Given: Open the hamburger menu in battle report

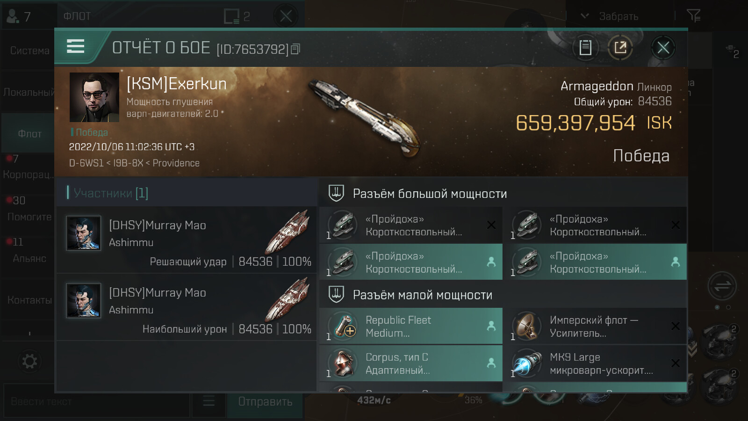Looking at the screenshot, I should (75, 46).
